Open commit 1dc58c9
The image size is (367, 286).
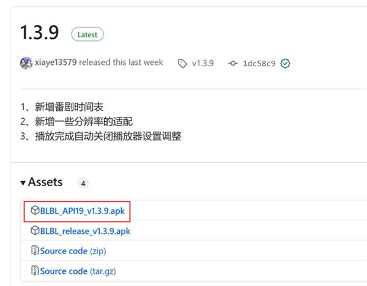pyautogui.click(x=259, y=63)
